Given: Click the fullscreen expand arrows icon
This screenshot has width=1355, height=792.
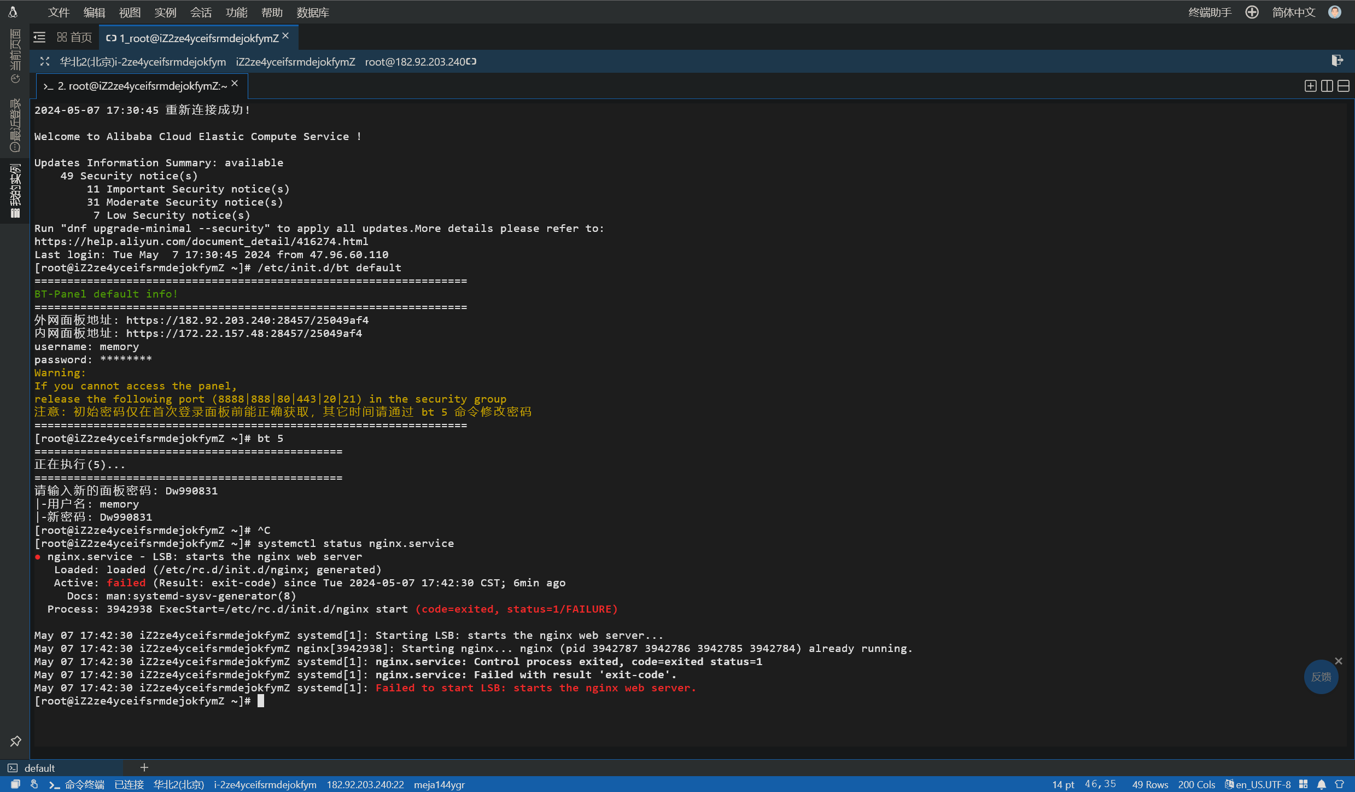Looking at the screenshot, I should click(45, 61).
